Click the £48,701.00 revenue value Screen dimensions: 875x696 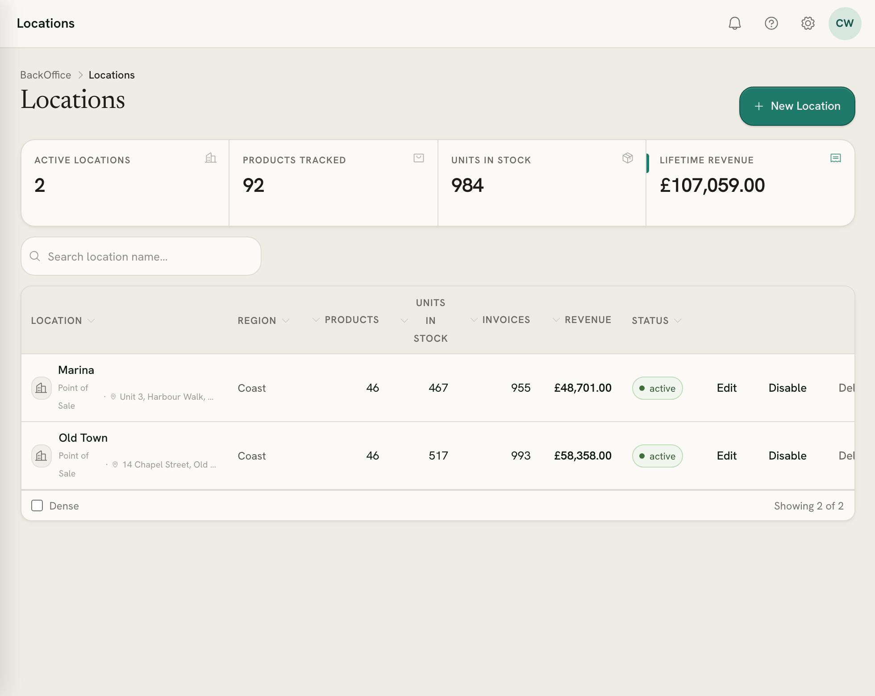tap(583, 388)
